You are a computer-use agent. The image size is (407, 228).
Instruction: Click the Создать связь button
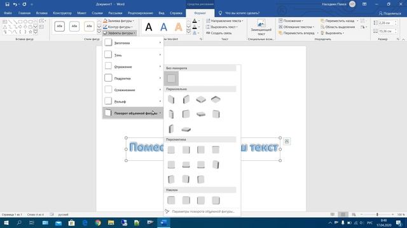pos(219,33)
